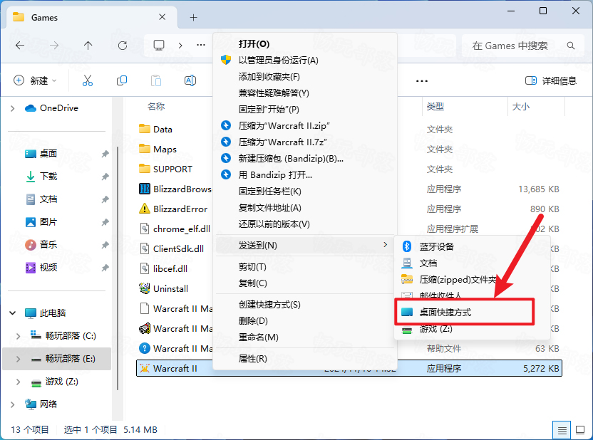Choose 以管理员身份运行(A)
Screen dimensions: 593x440
305,61
